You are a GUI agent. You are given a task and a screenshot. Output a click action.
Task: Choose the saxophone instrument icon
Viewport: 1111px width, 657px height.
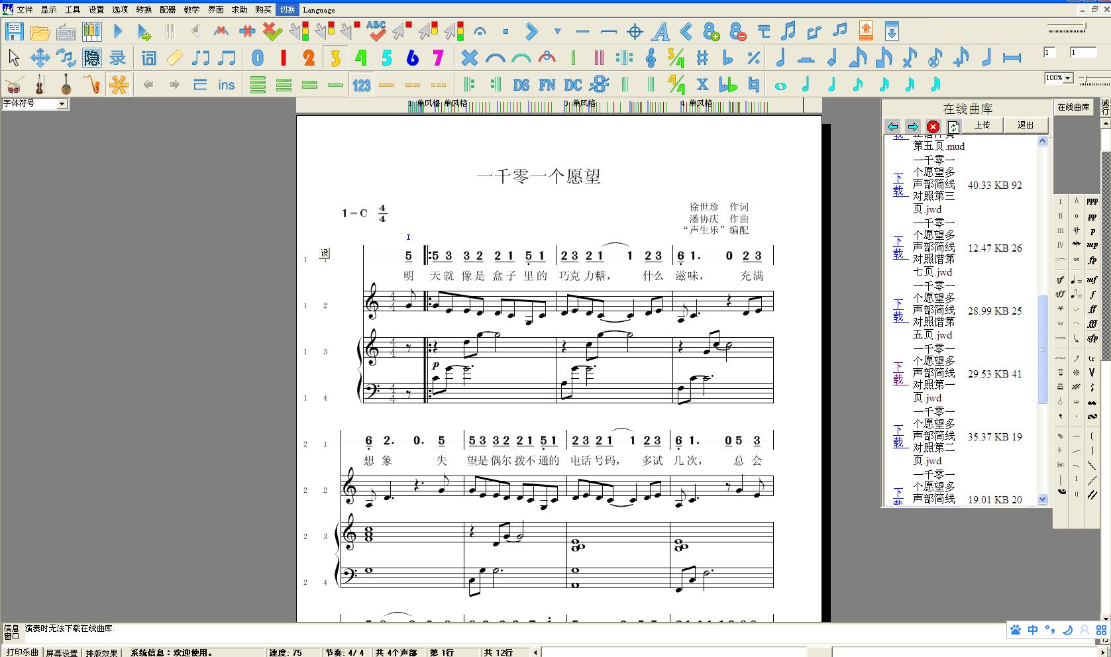coord(91,84)
